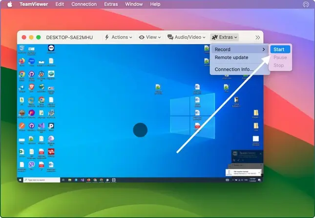The width and height of the screenshot is (315, 218).
Task: Choose Remote update from Extras menu
Action: pos(231,58)
